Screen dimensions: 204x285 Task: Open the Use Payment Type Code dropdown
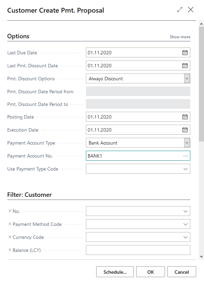click(x=185, y=168)
